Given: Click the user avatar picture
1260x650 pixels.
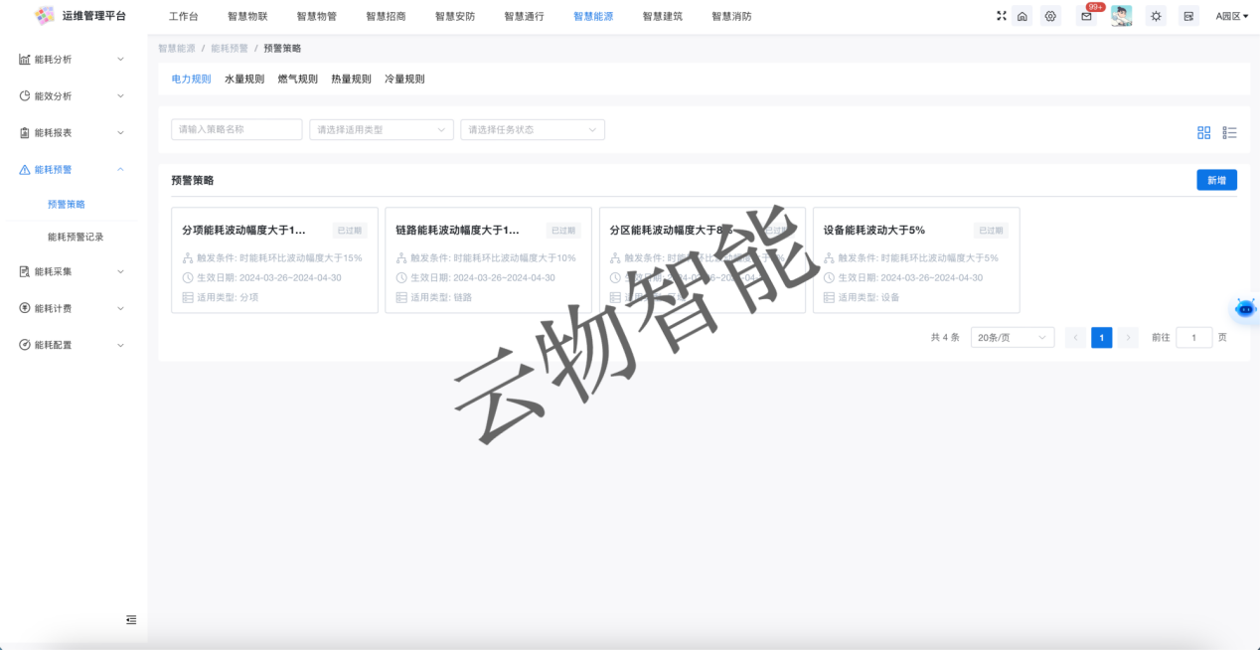Looking at the screenshot, I should (1121, 16).
